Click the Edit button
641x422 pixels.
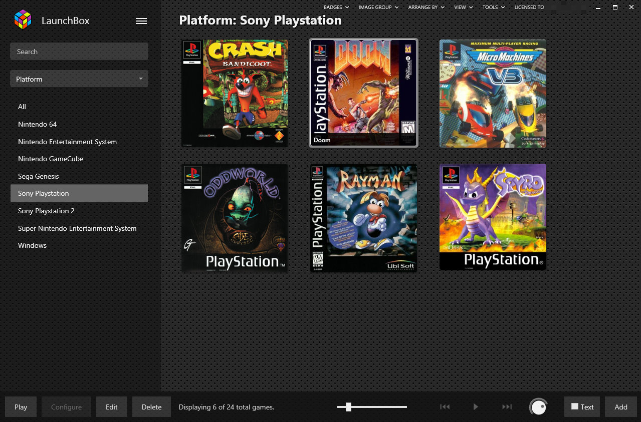(112, 407)
